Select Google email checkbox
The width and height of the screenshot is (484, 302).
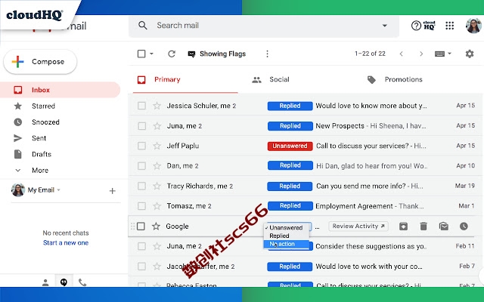141,226
